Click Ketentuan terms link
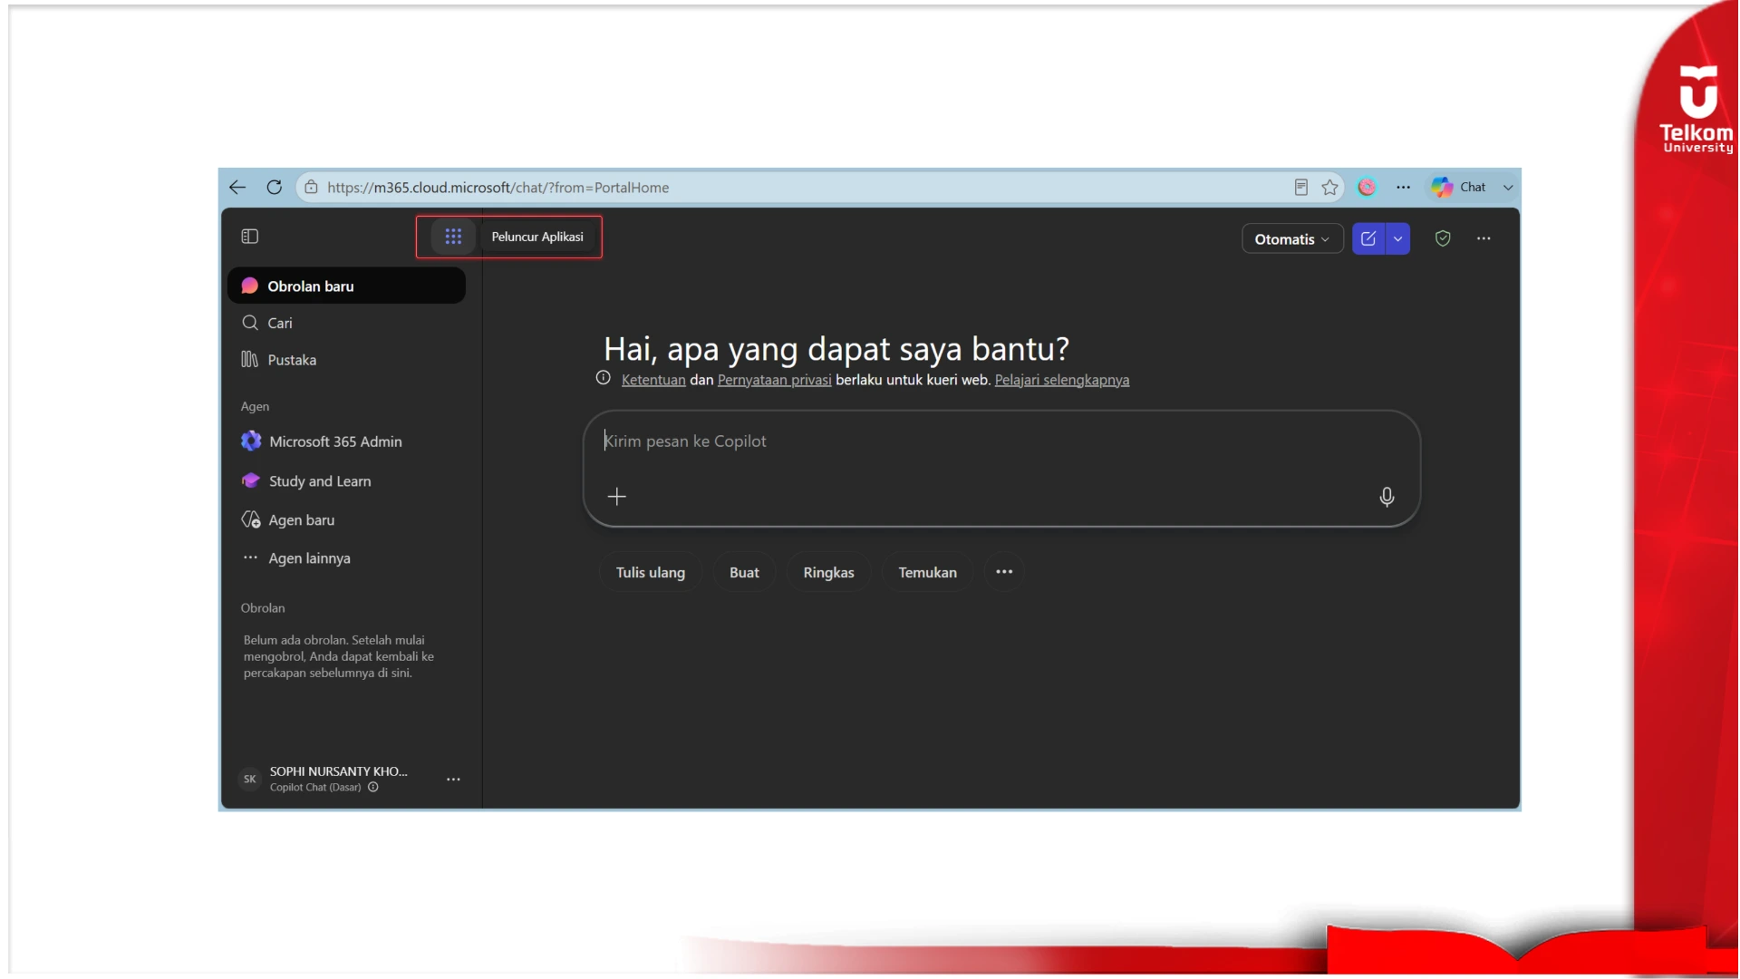 (x=653, y=380)
